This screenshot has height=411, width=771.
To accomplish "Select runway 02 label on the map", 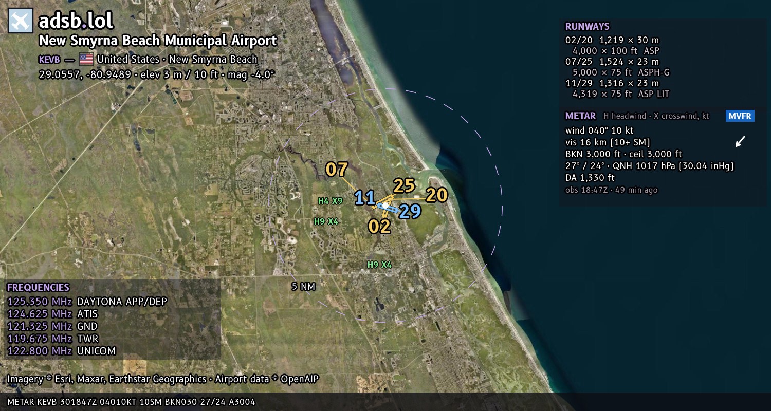I will point(379,226).
